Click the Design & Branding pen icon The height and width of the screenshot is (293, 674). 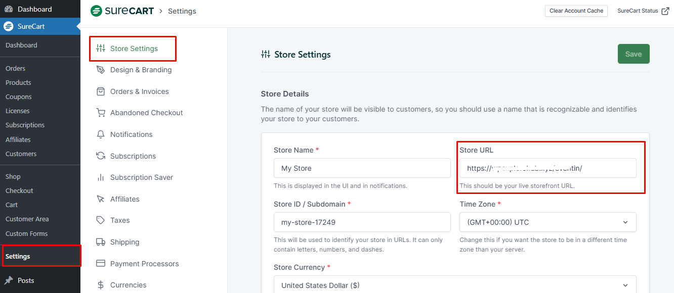101,70
